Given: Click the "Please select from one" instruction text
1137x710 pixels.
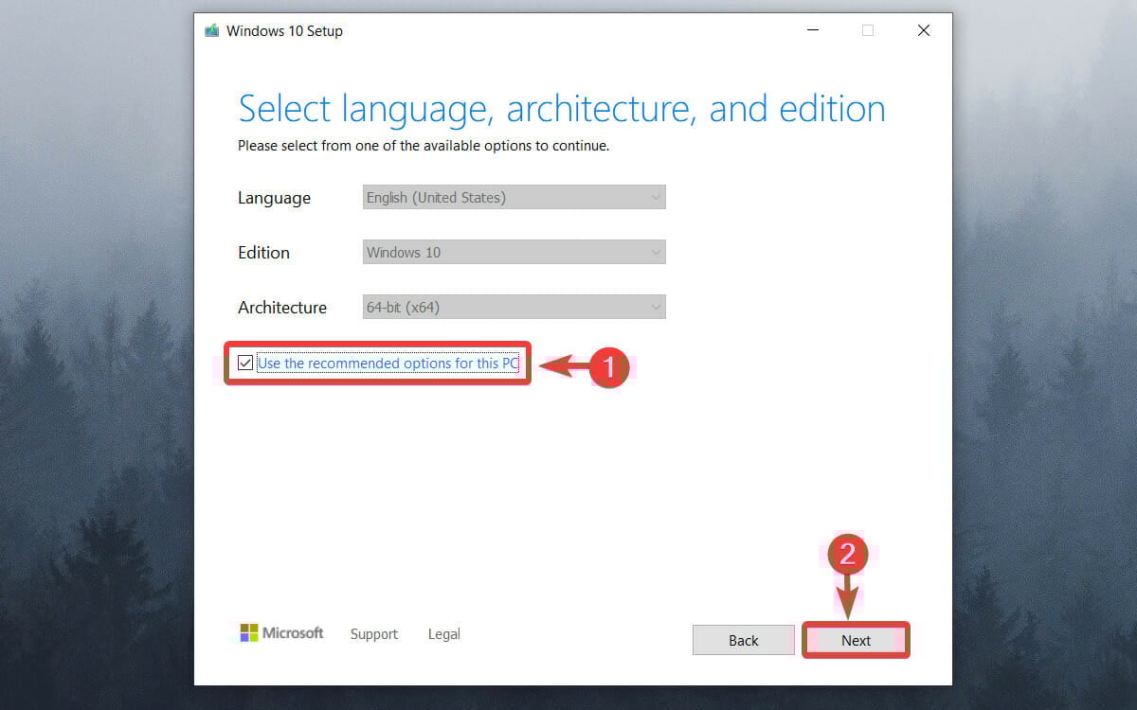Looking at the screenshot, I should [x=424, y=146].
